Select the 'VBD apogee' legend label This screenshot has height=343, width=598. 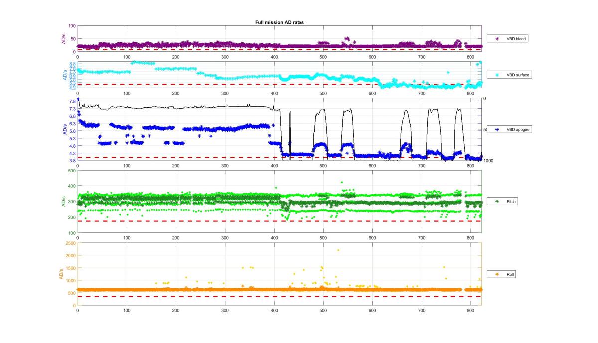pyautogui.click(x=518, y=129)
